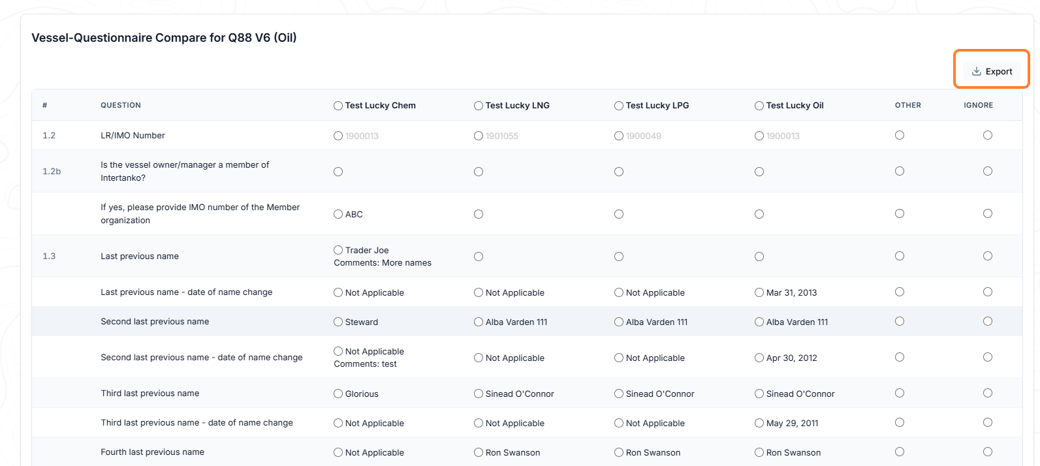Select Trader Joe as last previous name
1040x466 pixels.
338,250
